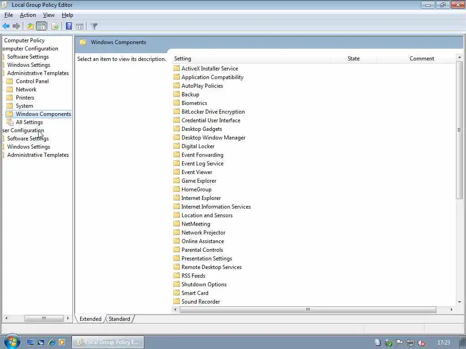Click right arrow of settings horizontal scrollbar
The image size is (466, 349).
point(451,309)
